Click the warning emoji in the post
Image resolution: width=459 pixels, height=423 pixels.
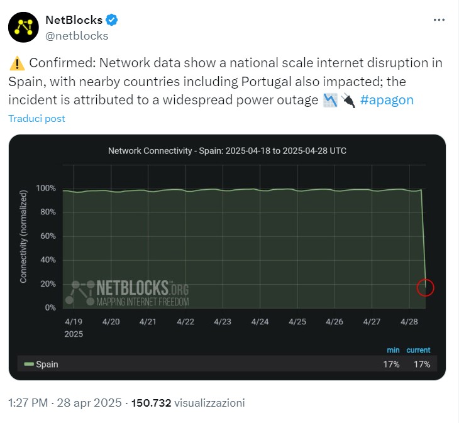pyautogui.click(x=16, y=63)
